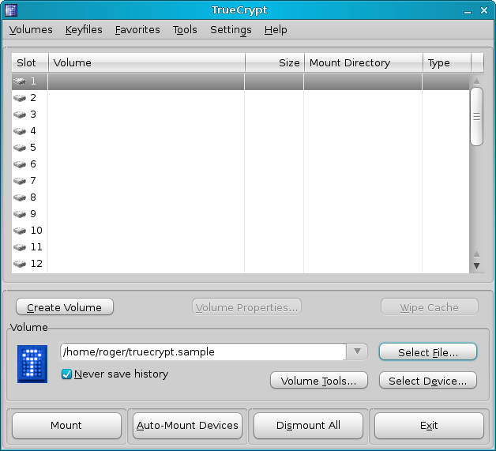
Task: Click the volume path text field
Action: coord(202,351)
